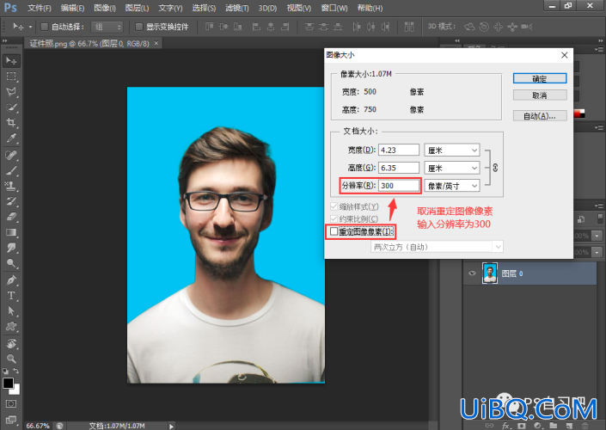Select the Quick Selection tool
This screenshot has height=430, width=606.
(11, 107)
